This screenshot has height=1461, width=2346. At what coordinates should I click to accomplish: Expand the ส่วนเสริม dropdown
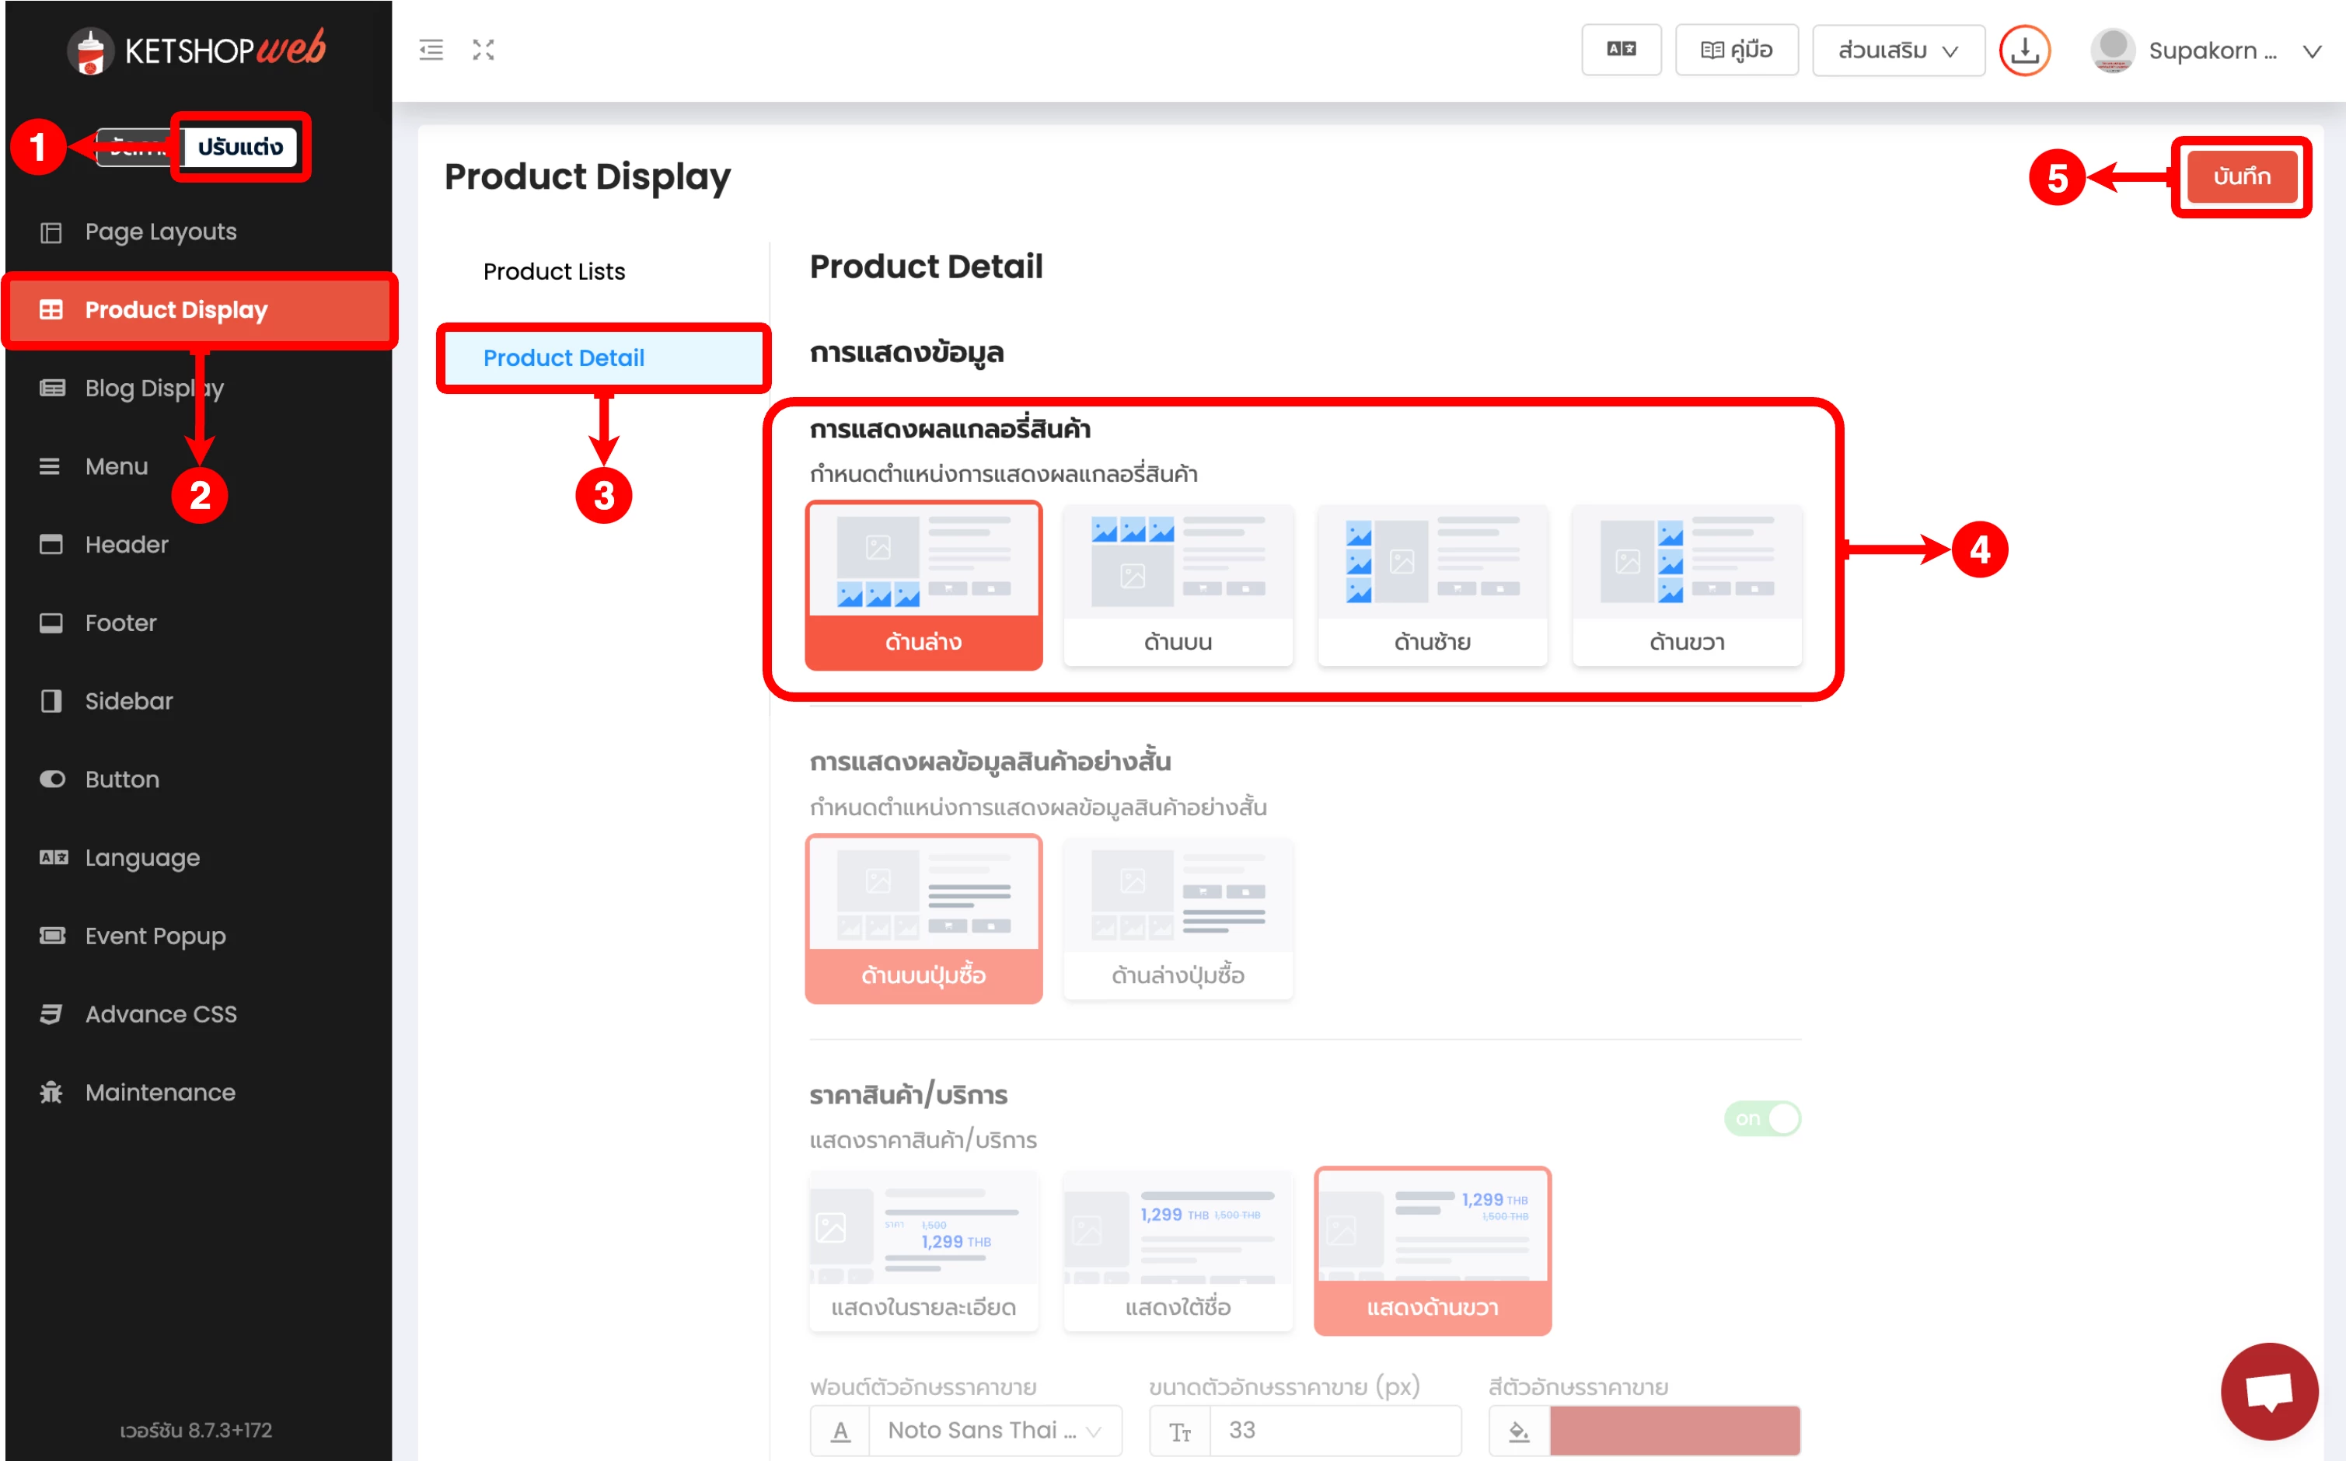click(x=1897, y=51)
